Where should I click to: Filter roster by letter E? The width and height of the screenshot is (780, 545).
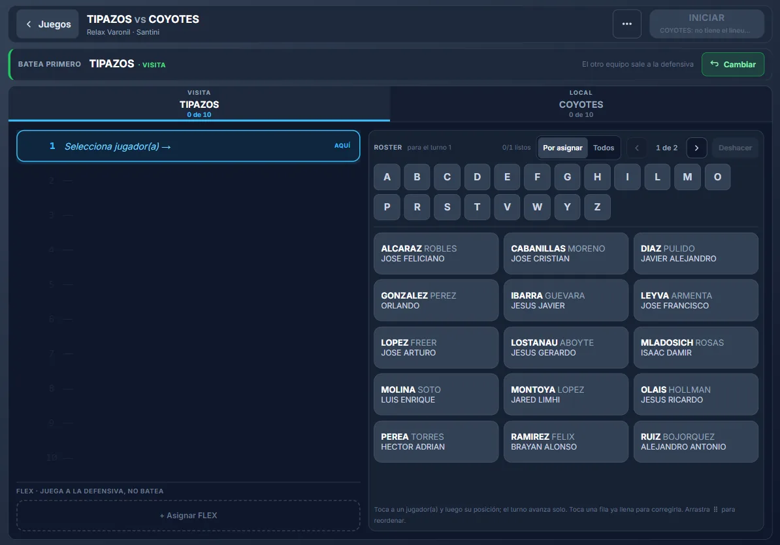point(507,176)
